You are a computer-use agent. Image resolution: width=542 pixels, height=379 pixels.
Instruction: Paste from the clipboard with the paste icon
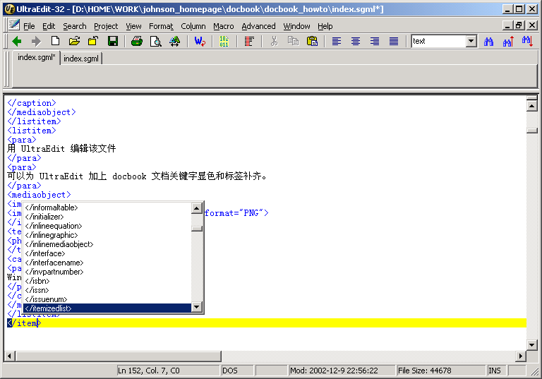click(312, 41)
